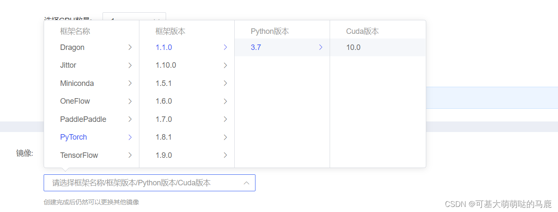Screen dimensions: 558x212
Task: Choose framework version 1.7.0
Action: coord(187,119)
